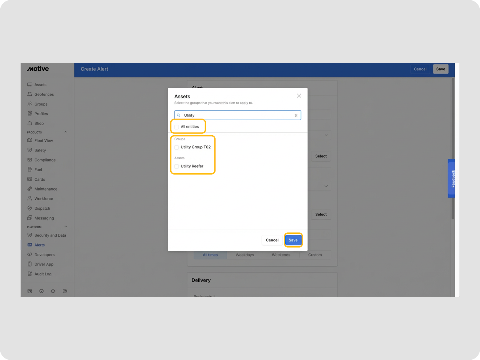Clear the Utility search text

[x=296, y=115]
